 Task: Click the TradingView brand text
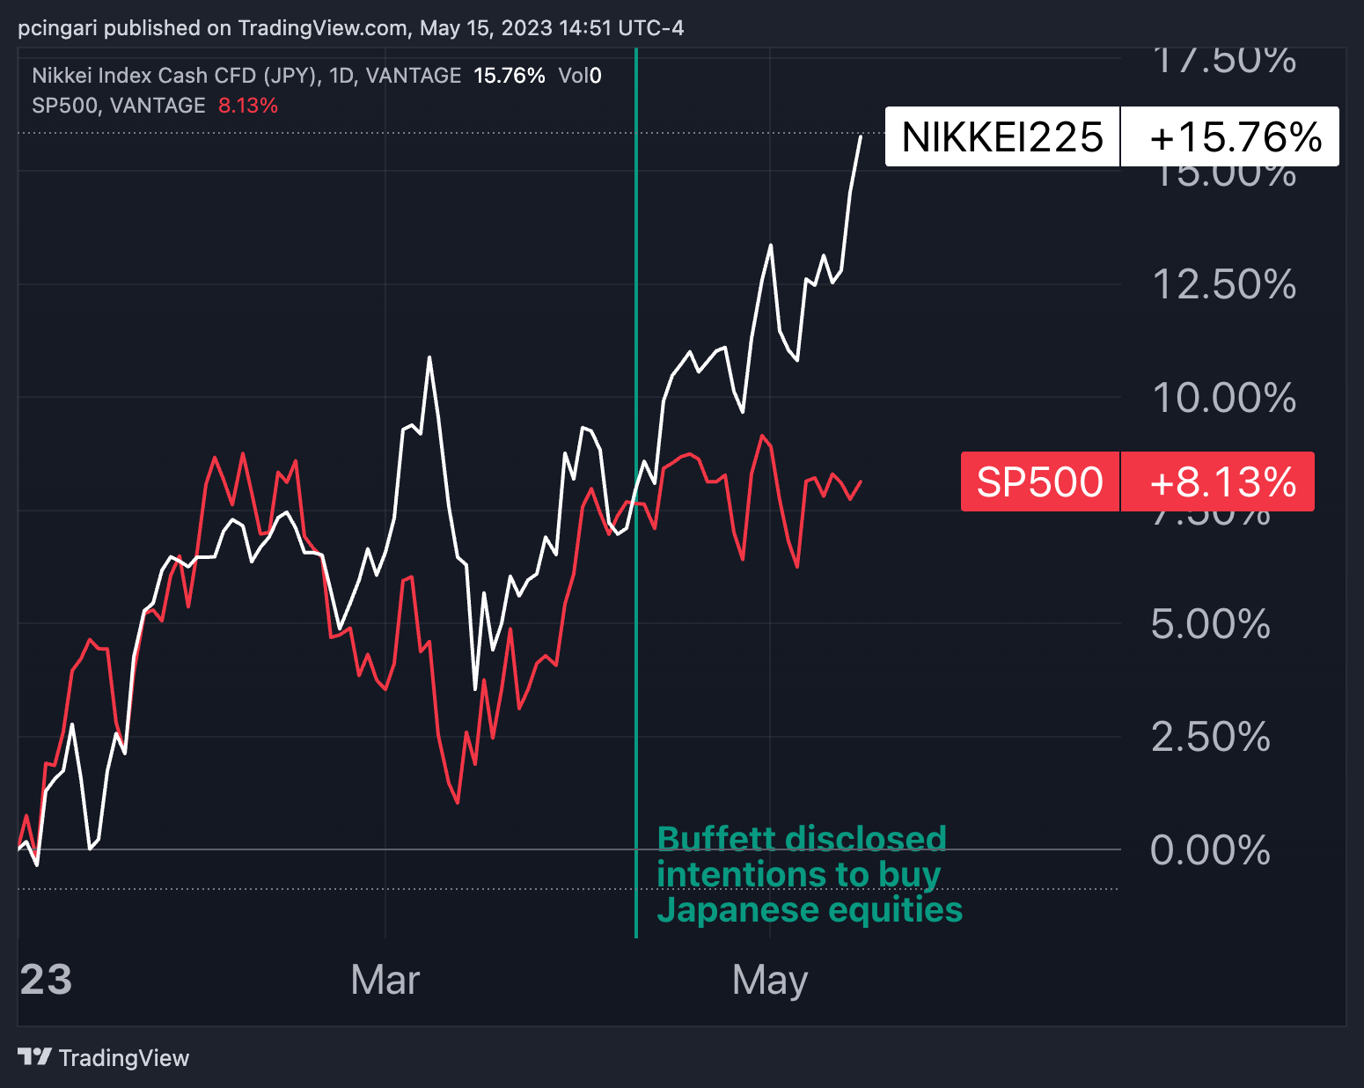click(124, 1058)
